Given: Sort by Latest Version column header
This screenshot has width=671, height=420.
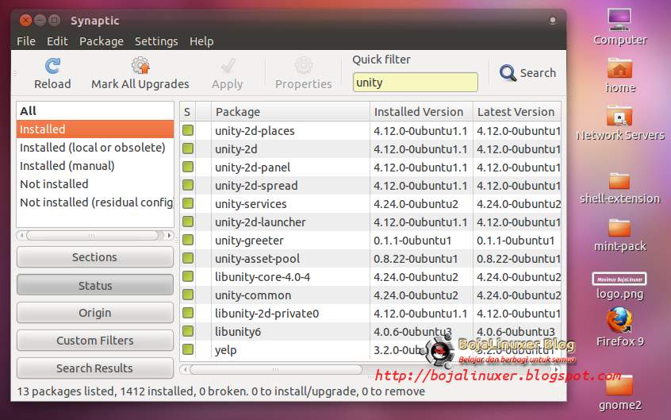Looking at the screenshot, I should (x=517, y=112).
